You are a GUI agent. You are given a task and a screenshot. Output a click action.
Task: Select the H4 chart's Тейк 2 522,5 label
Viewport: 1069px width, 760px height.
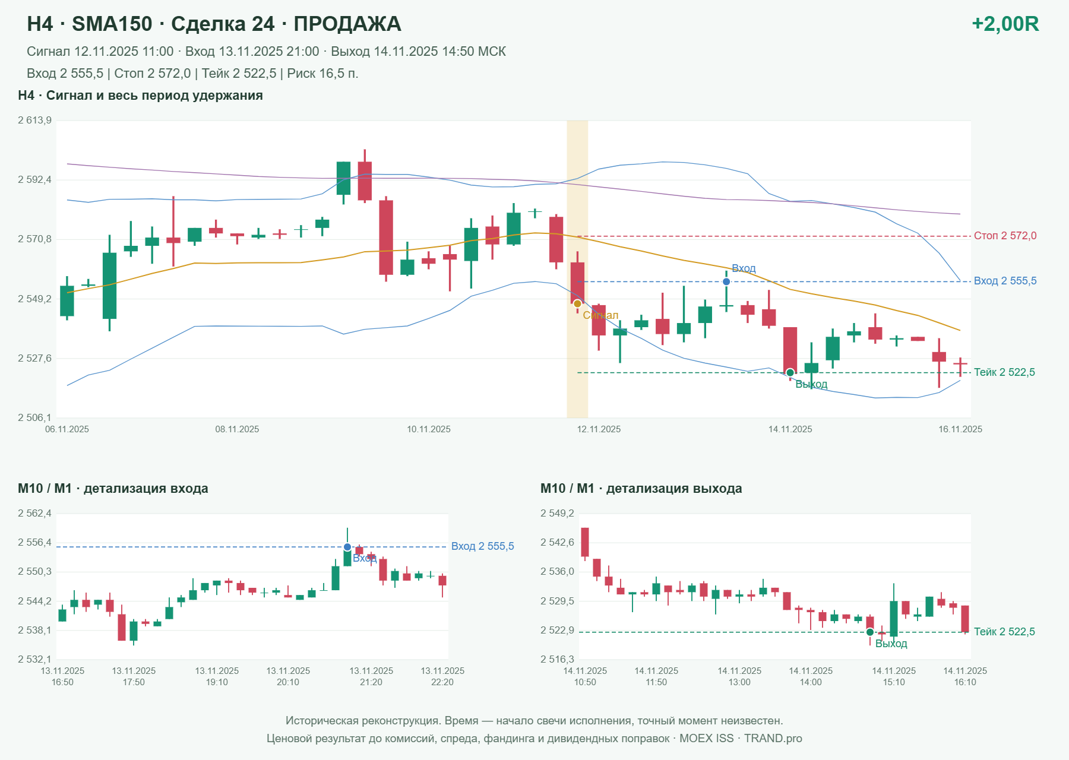(x=1004, y=372)
